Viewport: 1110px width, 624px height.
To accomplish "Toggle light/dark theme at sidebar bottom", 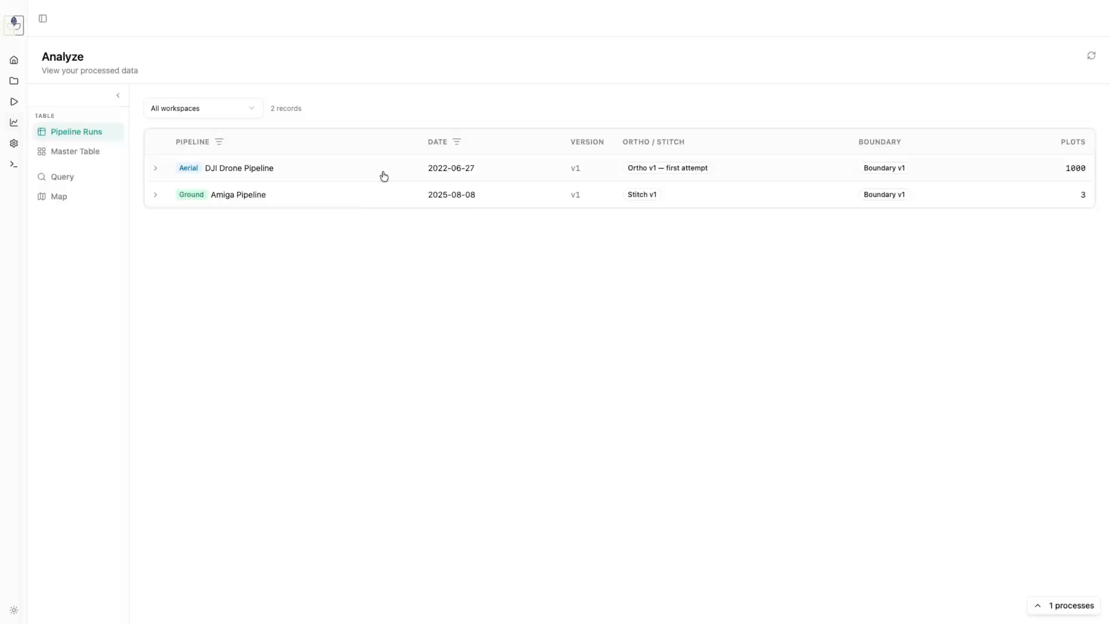I will 13,610.
